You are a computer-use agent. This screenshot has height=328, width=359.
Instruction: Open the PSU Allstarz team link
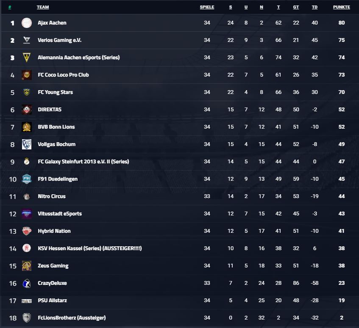(x=53, y=300)
